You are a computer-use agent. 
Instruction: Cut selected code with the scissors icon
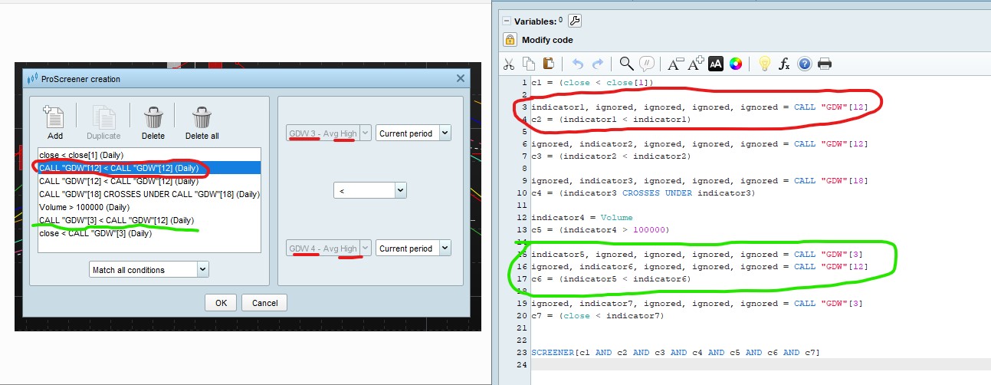(510, 64)
